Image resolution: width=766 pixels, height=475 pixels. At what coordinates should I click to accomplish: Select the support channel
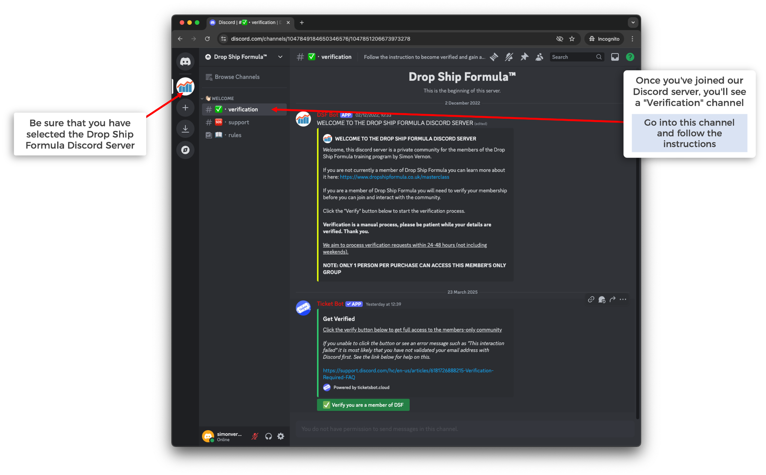tap(238, 122)
